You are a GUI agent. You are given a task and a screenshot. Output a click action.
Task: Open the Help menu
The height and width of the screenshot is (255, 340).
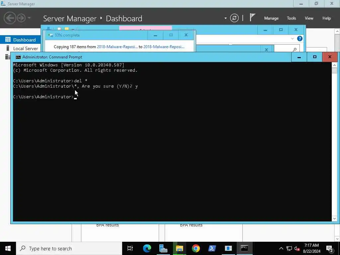pos(326,18)
